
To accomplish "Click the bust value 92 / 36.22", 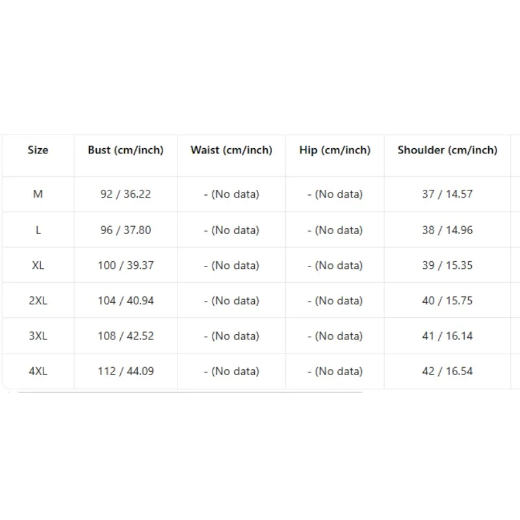I will pyautogui.click(x=125, y=194).
